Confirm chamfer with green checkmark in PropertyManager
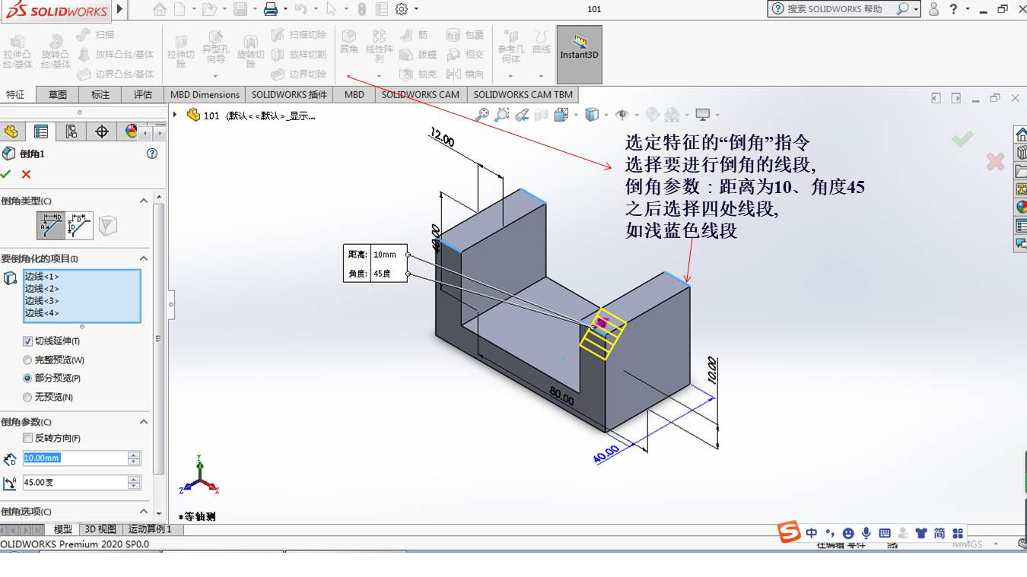Image resolution: width=1027 pixels, height=577 pixels. point(6,174)
